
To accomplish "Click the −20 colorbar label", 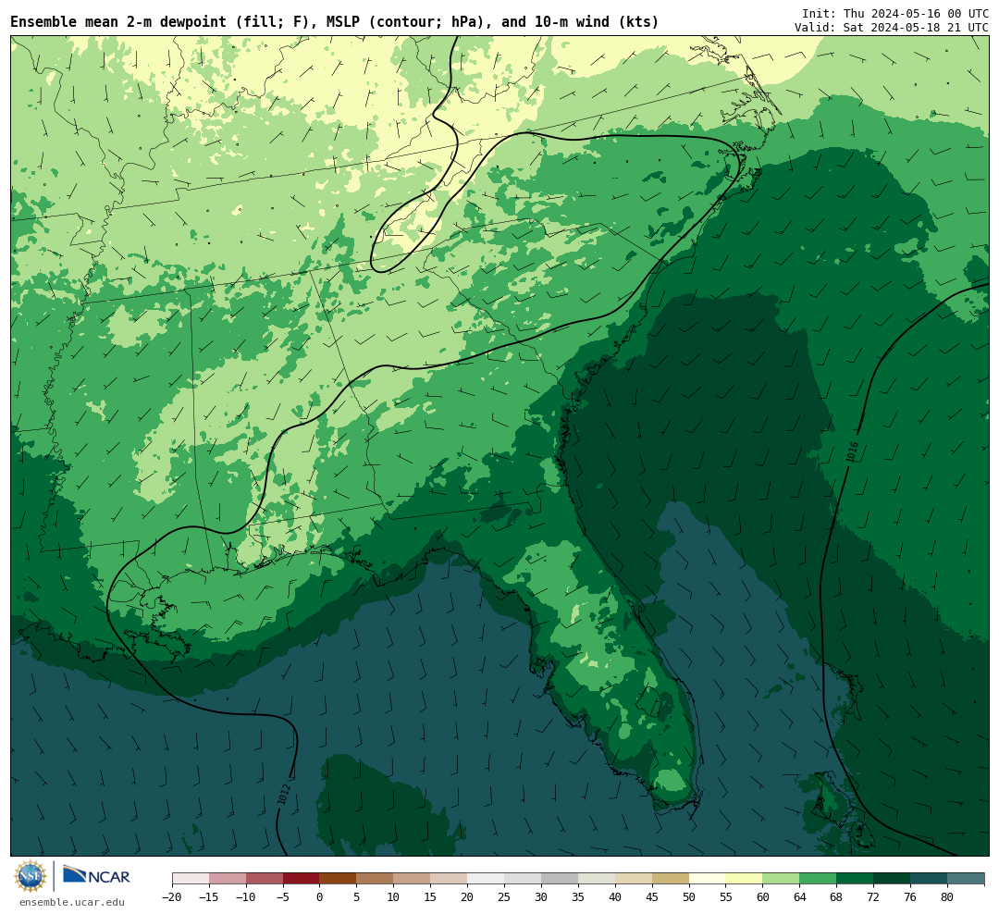I will [x=172, y=896].
